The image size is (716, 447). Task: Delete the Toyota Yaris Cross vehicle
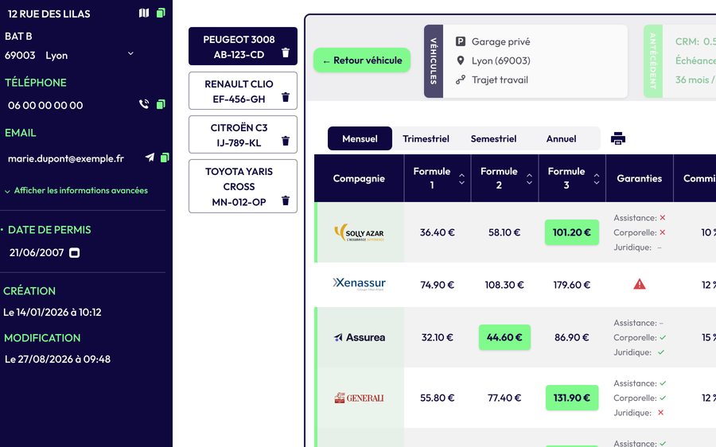(286, 200)
